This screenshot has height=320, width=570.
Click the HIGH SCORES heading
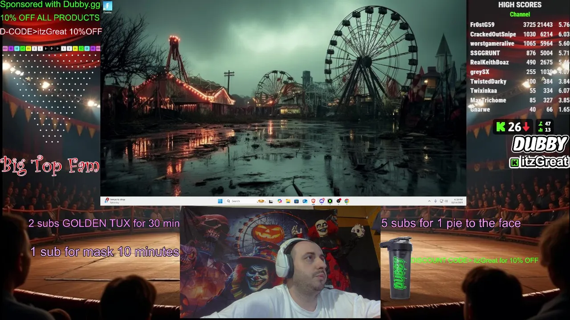(x=520, y=5)
